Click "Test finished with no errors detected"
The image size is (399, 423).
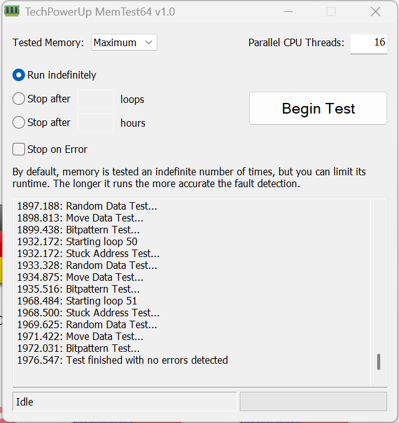pyautogui.click(x=122, y=361)
